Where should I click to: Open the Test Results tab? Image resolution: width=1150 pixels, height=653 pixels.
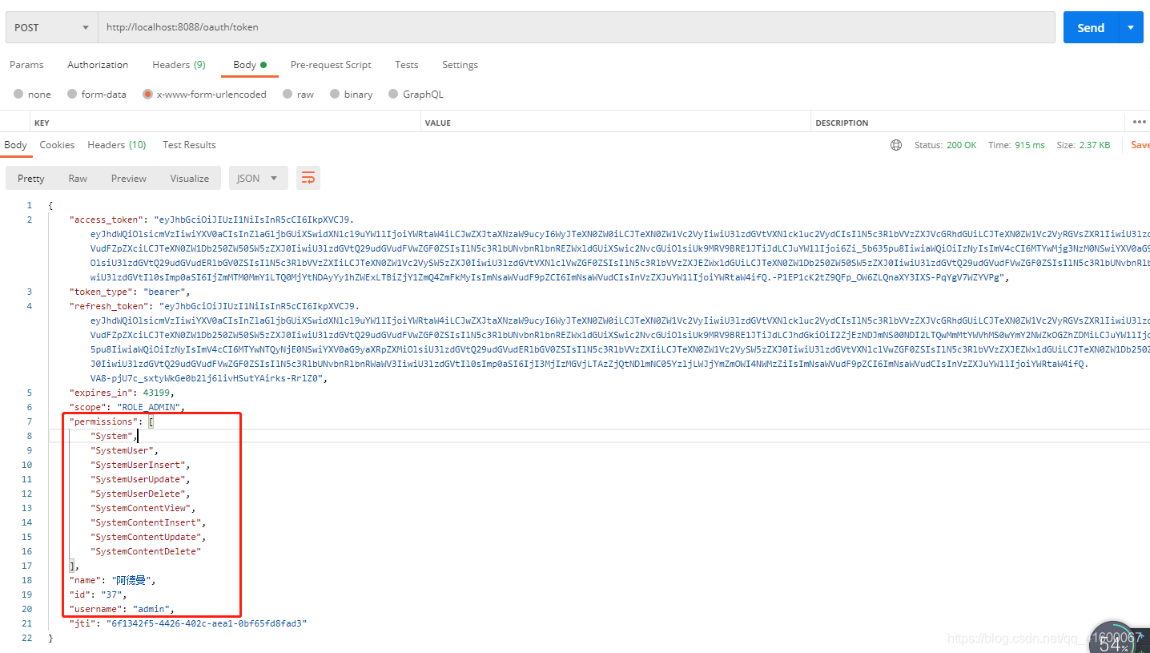coord(189,145)
